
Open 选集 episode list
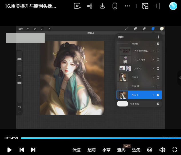tap(136, 150)
